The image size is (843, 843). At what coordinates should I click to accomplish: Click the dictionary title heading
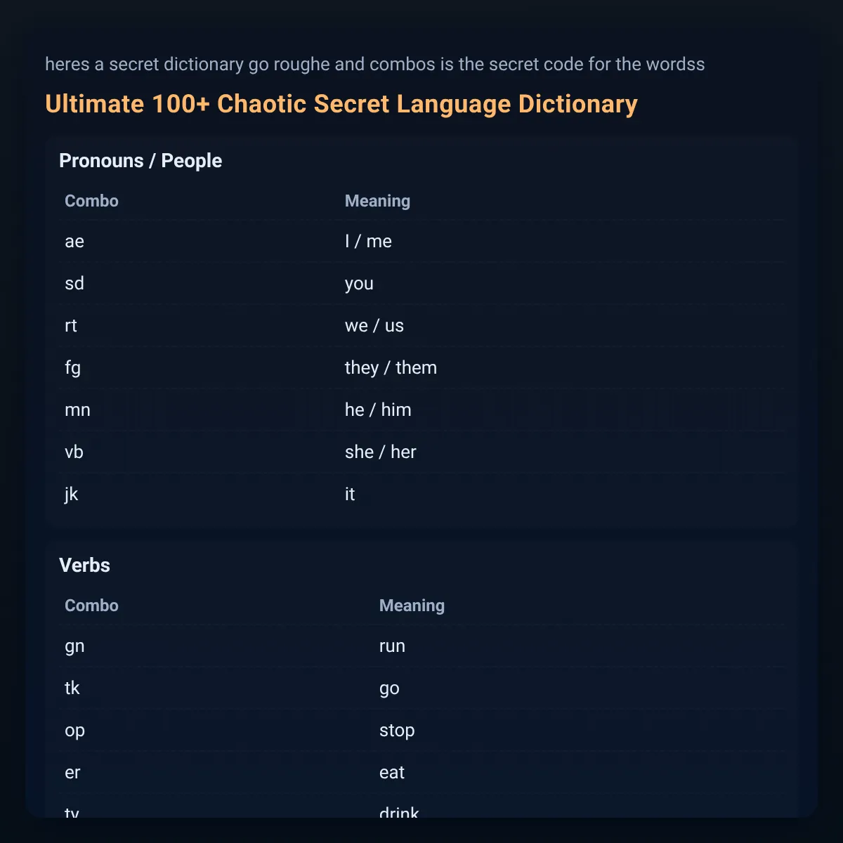341,104
